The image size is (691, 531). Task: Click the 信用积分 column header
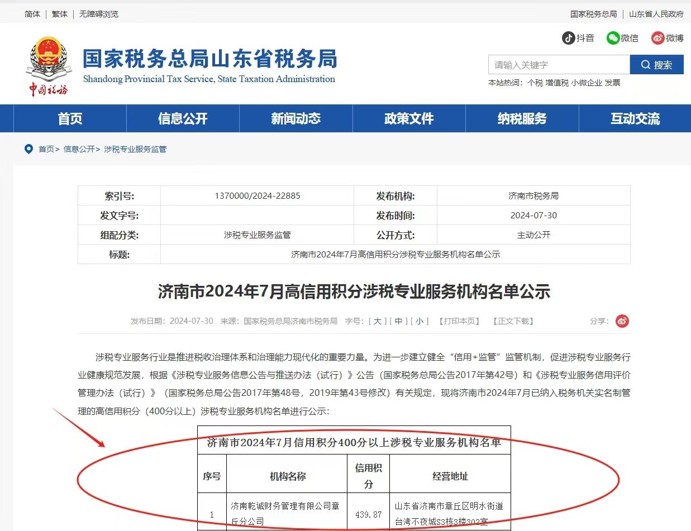click(369, 476)
